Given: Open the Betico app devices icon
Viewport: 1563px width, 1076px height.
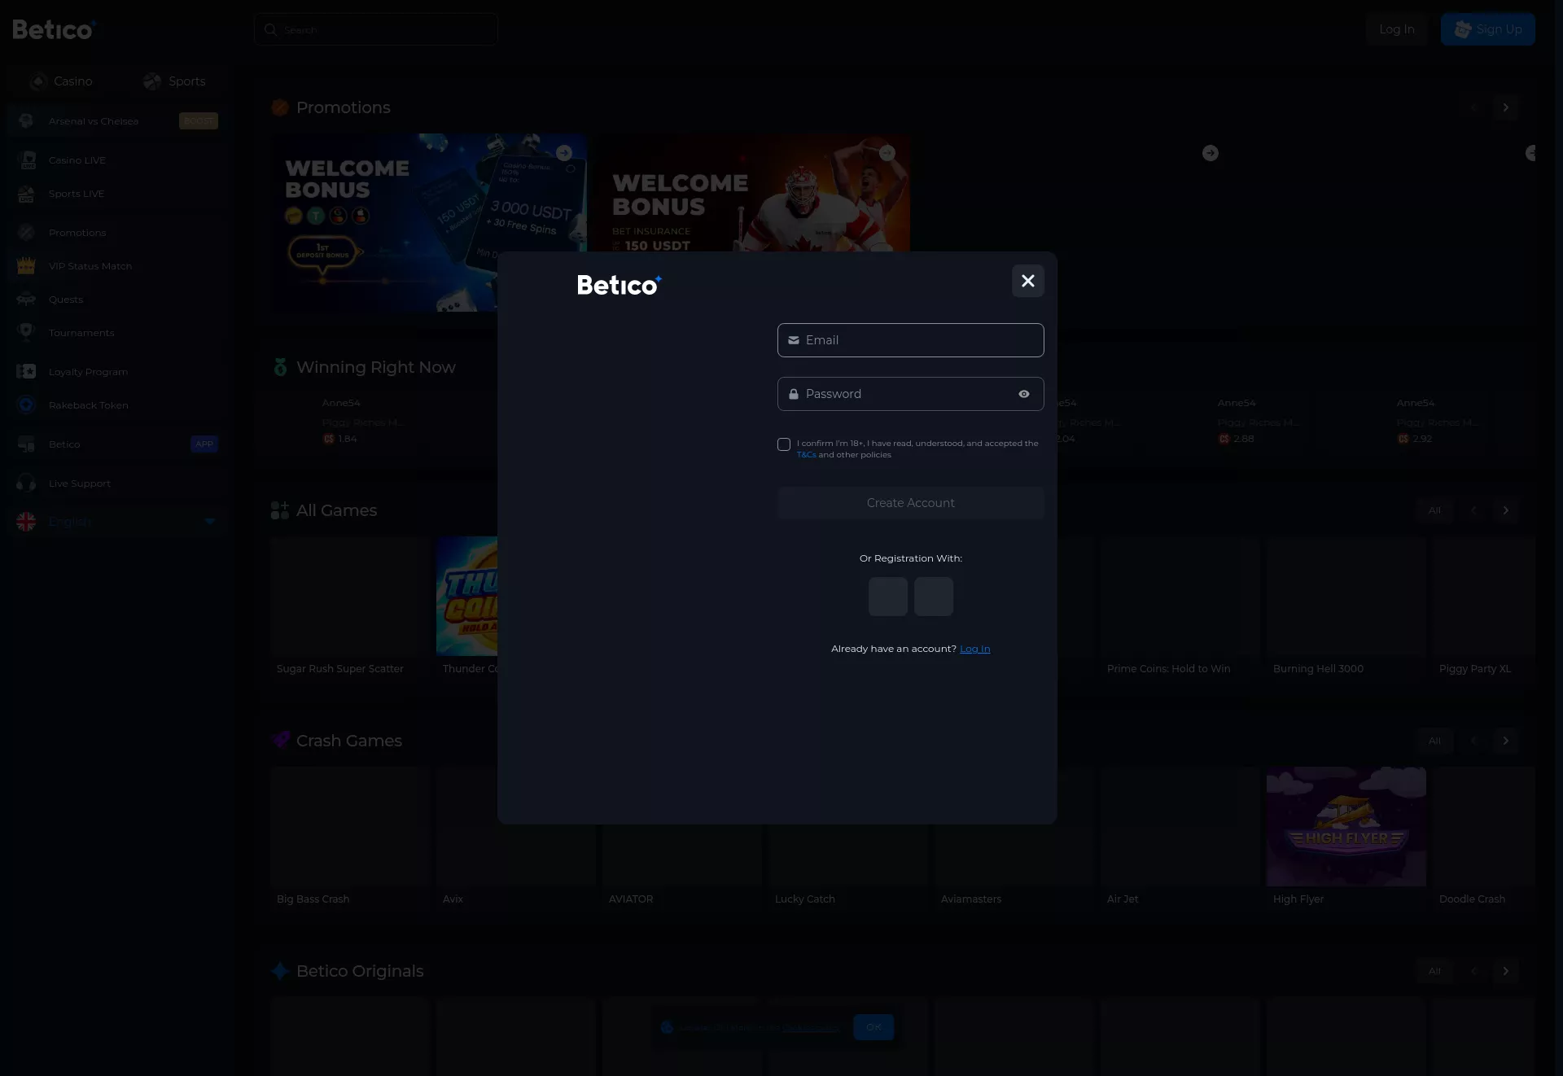Looking at the screenshot, I should pyautogui.click(x=26, y=444).
